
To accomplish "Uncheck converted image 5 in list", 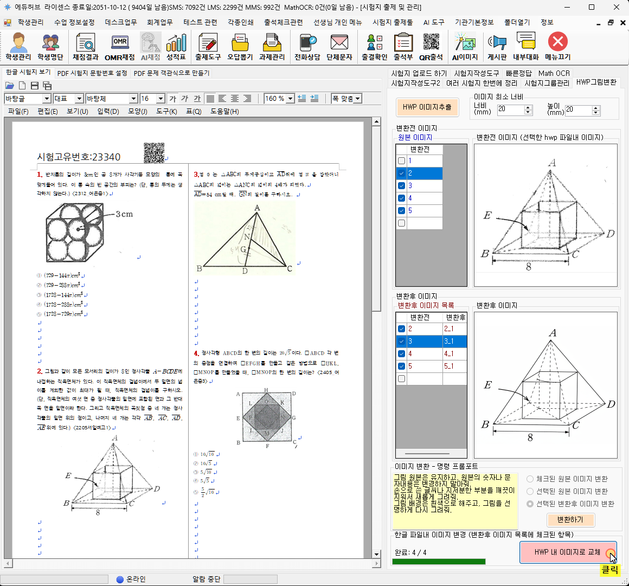I will click(401, 366).
